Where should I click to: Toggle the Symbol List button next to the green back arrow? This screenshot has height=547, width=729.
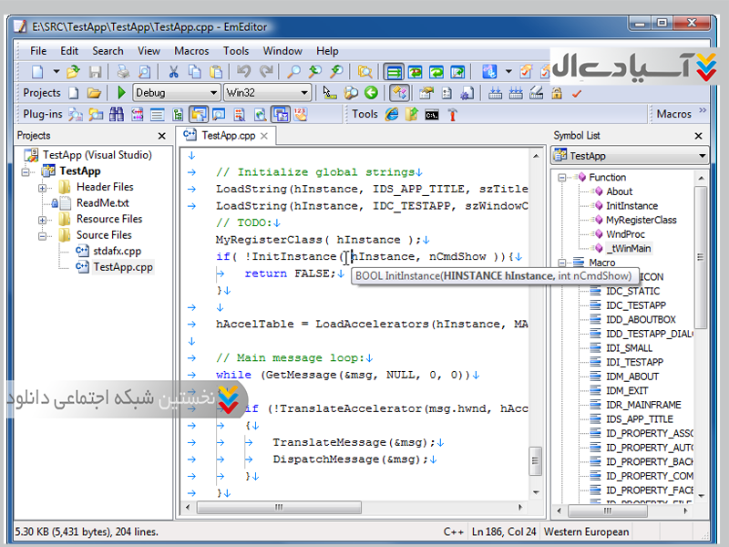click(398, 93)
